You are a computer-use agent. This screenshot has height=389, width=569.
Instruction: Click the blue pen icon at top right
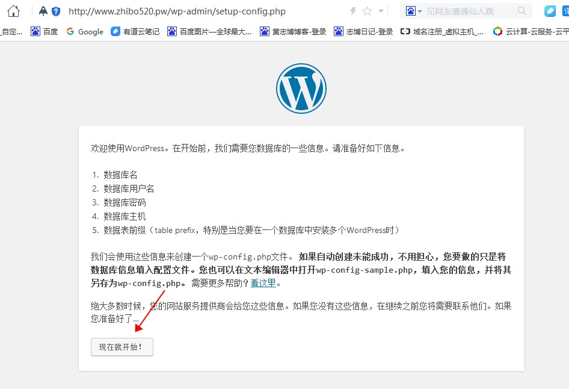[550, 11]
